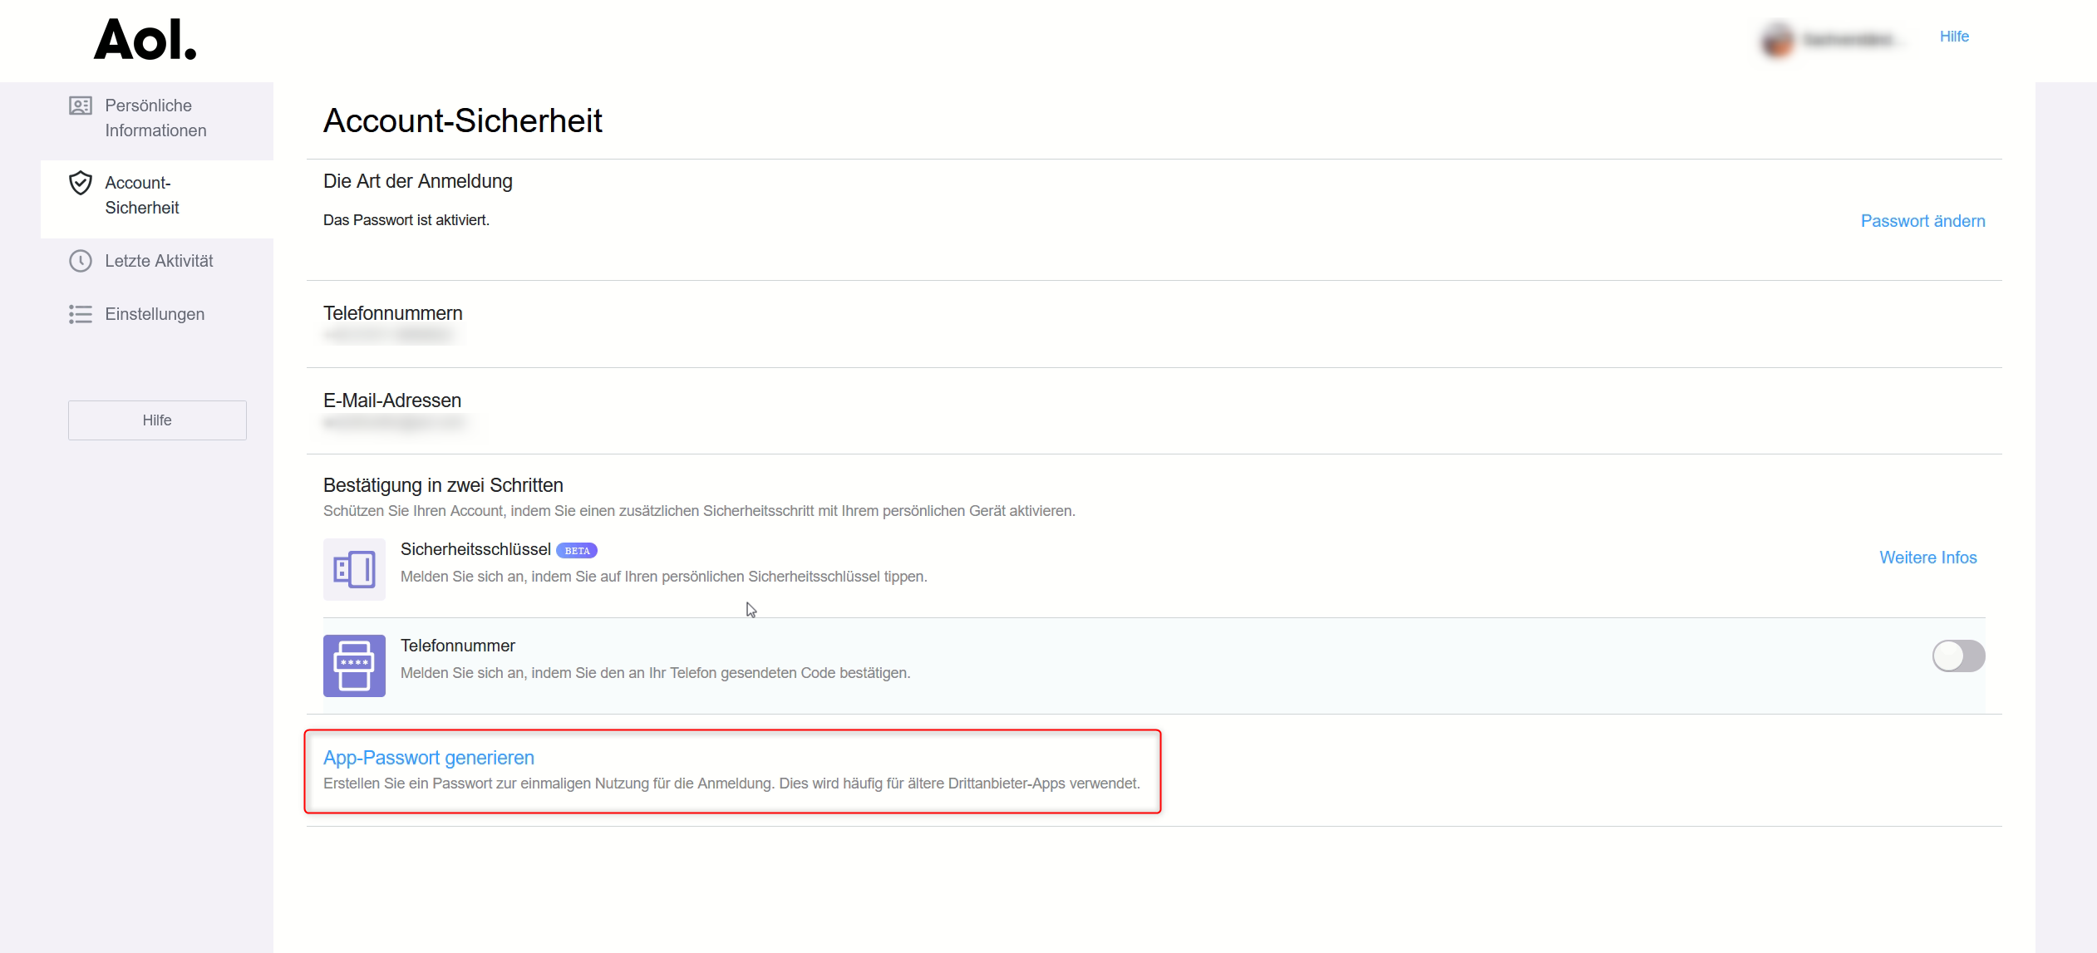Viewport: 2097px width, 953px height.
Task: Open Einstellungen in the sidebar
Action: pyautogui.click(x=156, y=314)
